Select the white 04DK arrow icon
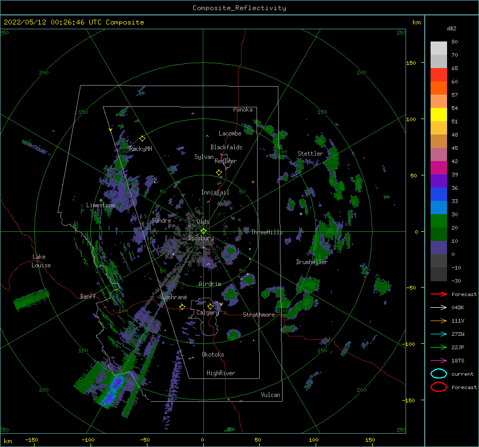Image resolution: width=479 pixels, height=447 pixels. point(439,307)
